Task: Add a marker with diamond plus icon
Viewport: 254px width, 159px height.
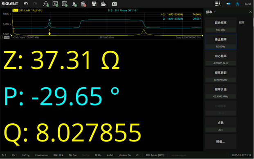Action: point(74,4)
